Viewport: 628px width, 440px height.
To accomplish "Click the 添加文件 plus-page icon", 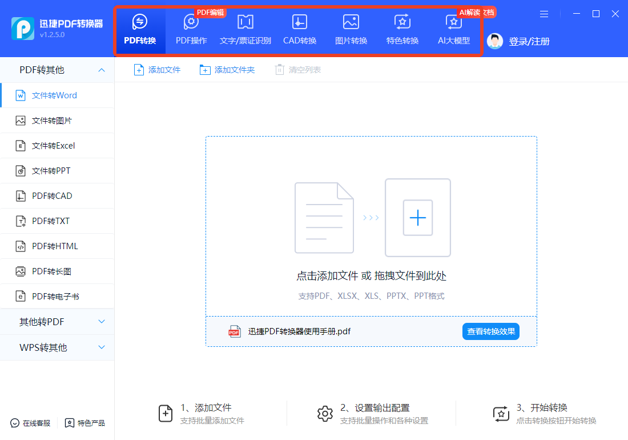I will point(139,70).
